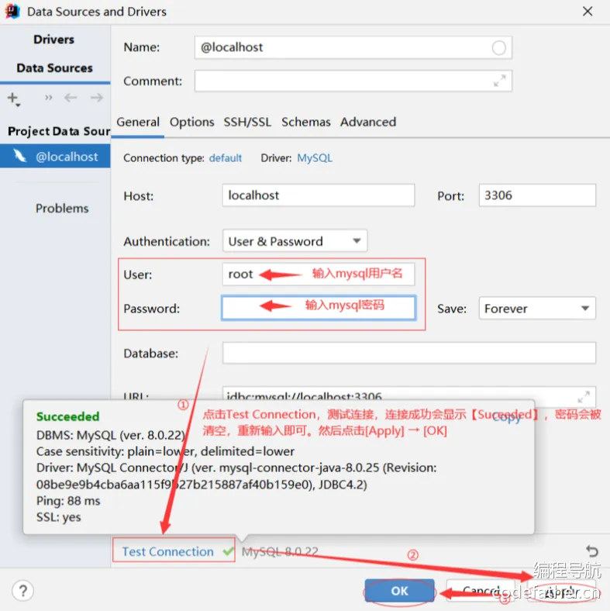Switch to the Options tab
The image size is (610, 611).
pyautogui.click(x=191, y=122)
